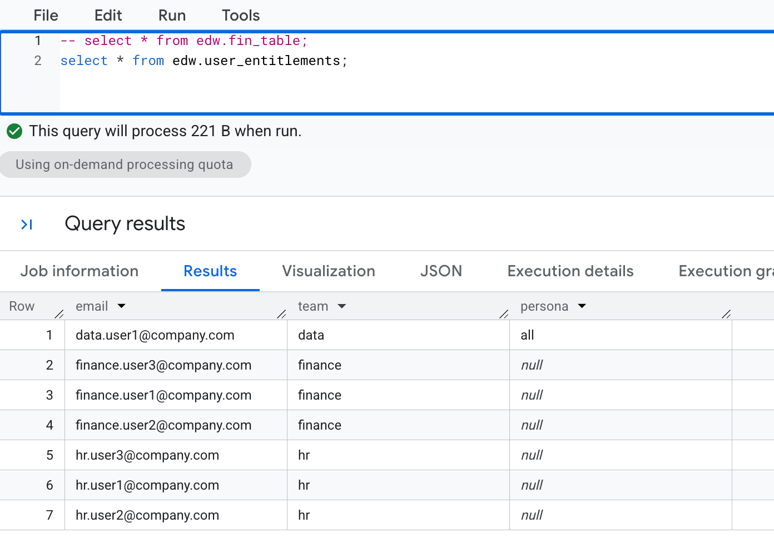This screenshot has width=774, height=558.
Task: Click line number 2 in editor gutter
Action: (38, 61)
